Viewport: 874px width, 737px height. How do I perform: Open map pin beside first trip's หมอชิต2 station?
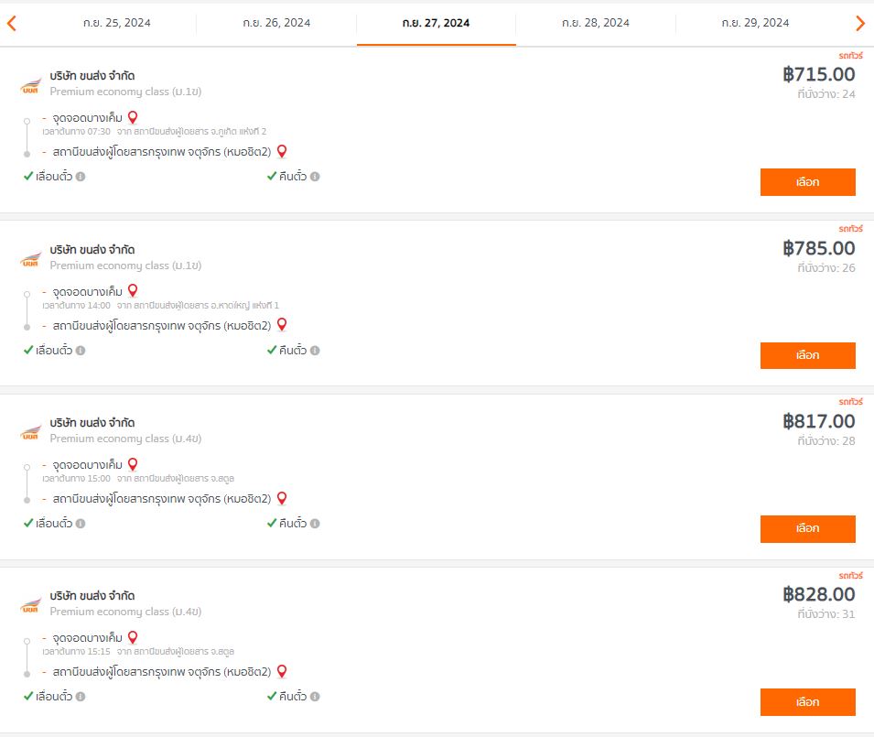(x=282, y=151)
